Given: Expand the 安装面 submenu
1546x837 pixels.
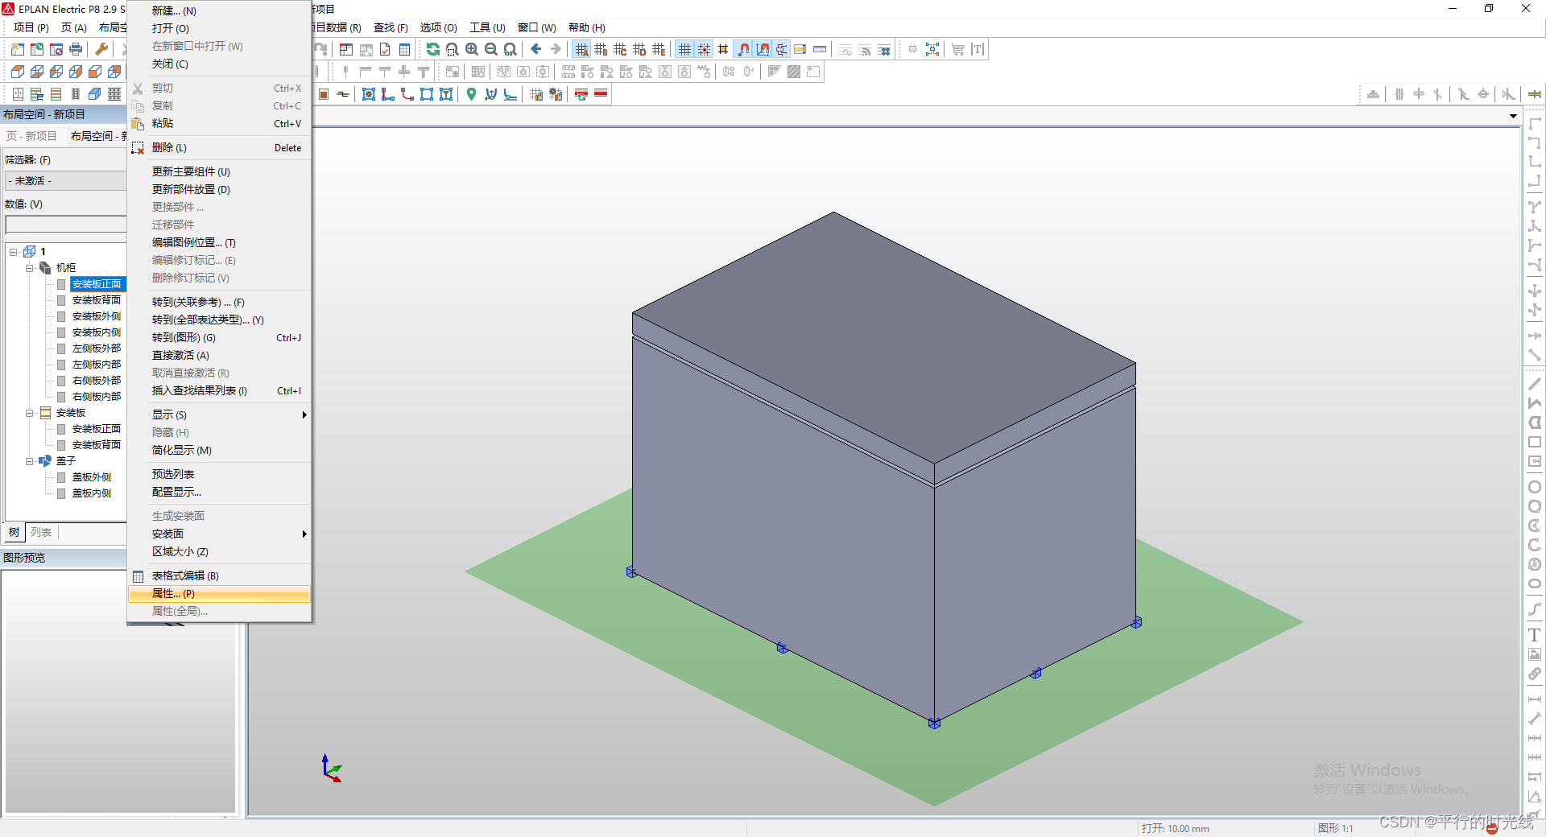Looking at the screenshot, I should point(219,534).
